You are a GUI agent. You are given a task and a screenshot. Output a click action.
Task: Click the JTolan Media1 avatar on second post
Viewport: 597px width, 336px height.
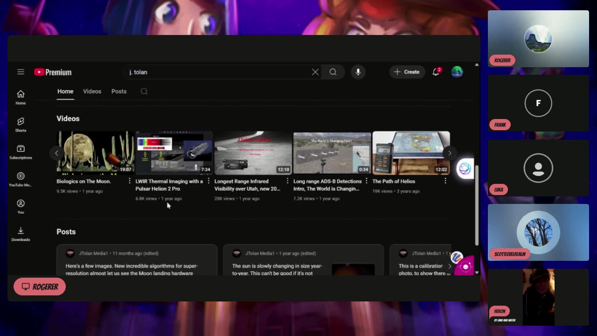tap(236, 253)
